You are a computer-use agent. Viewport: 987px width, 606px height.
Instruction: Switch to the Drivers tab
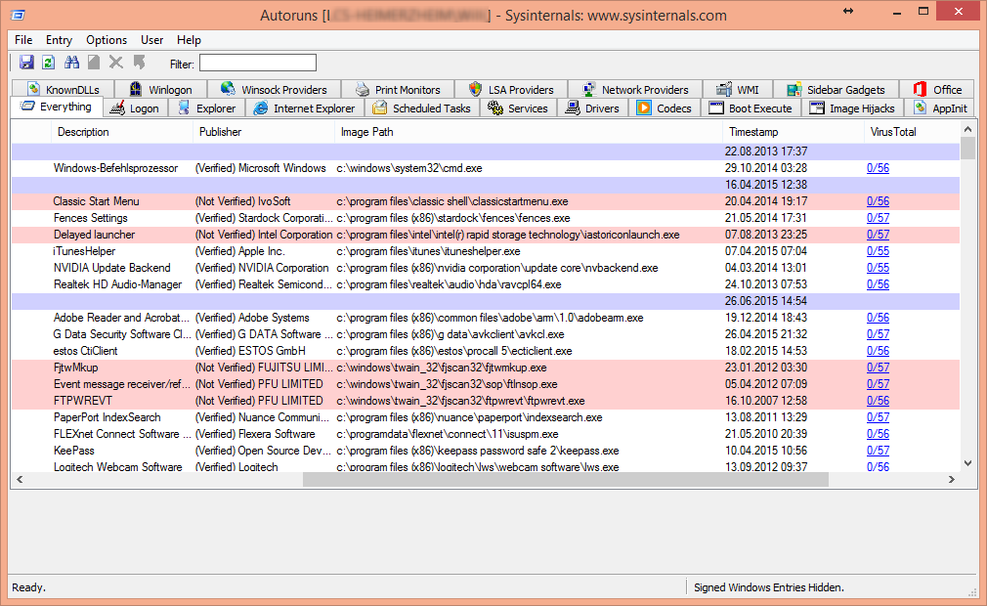coord(591,108)
